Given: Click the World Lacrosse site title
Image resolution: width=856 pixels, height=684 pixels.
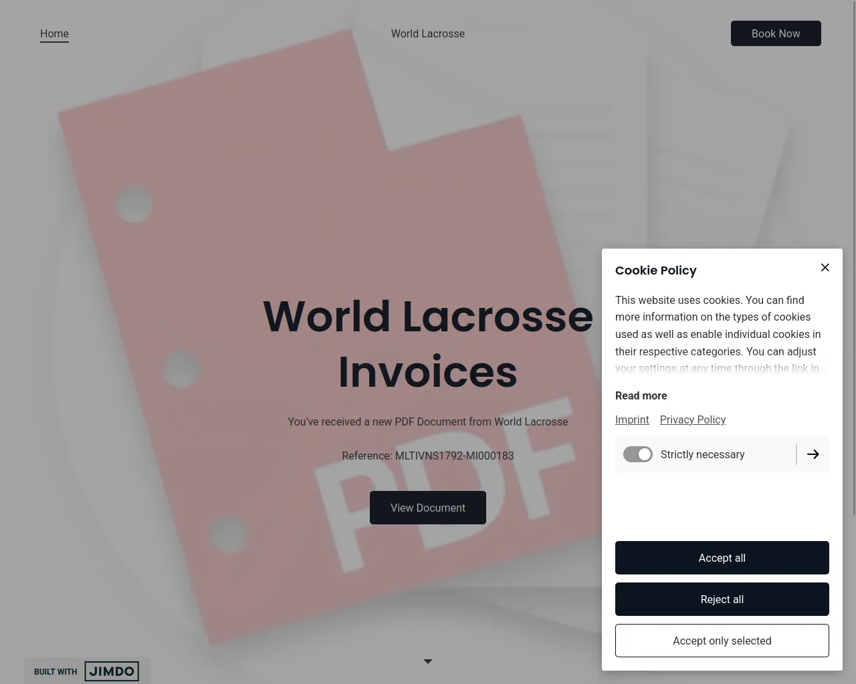Looking at the screenshot, I should [x=428, y=33].
